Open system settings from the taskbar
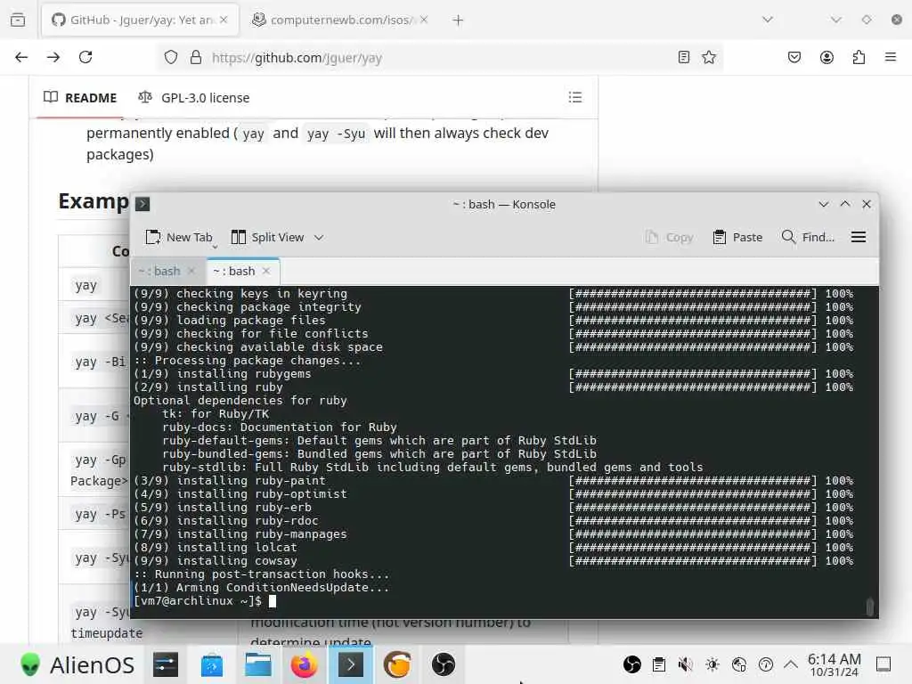 coord(165,664)
